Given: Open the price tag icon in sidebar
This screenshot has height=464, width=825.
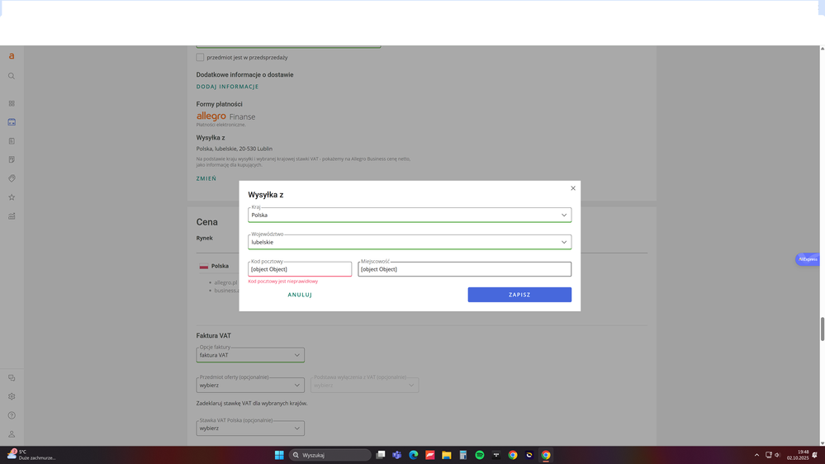Looking at the screenshot, I should point(12,178).
